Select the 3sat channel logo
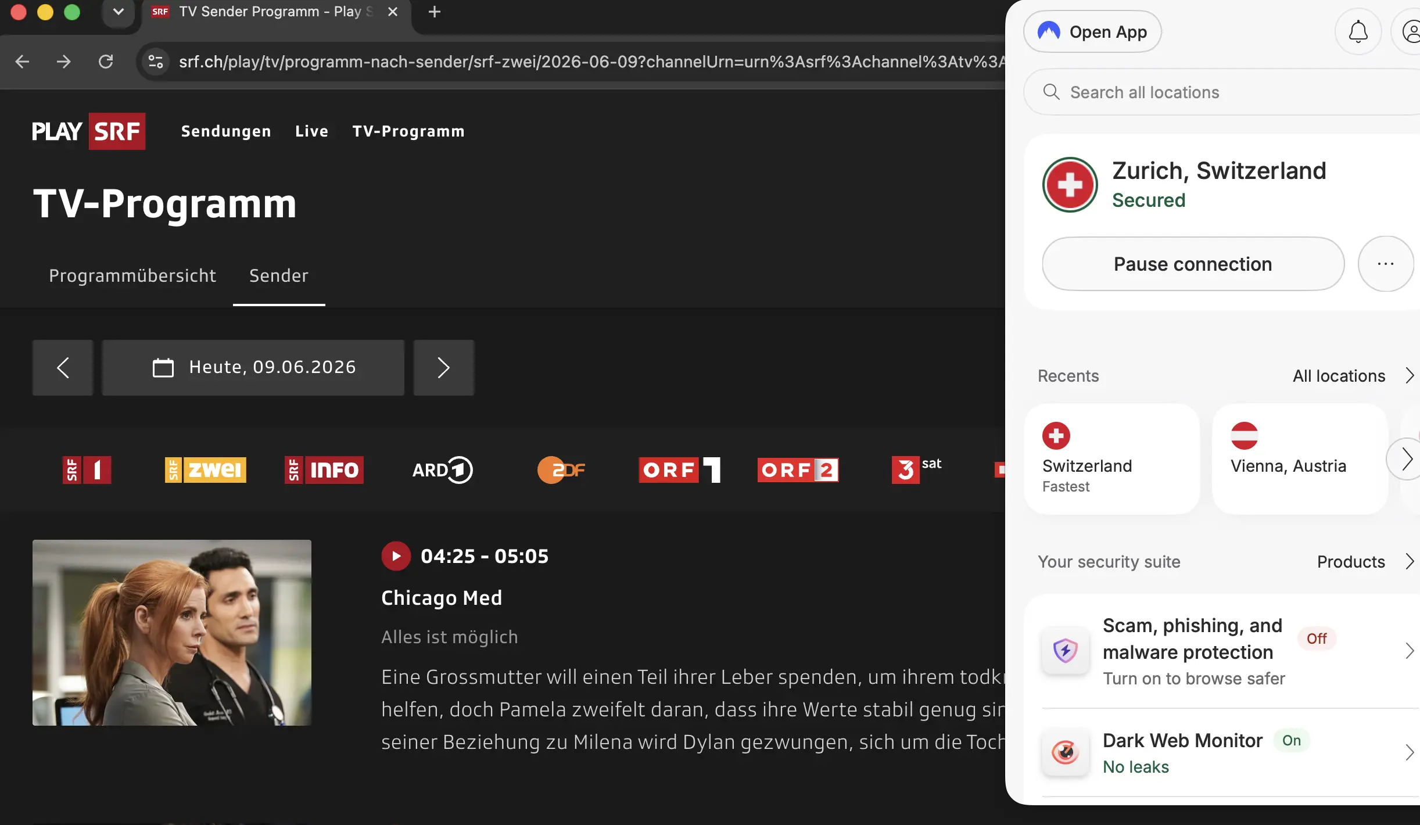The width and height of the screenshot is (1420, 825). click(917, 470)
